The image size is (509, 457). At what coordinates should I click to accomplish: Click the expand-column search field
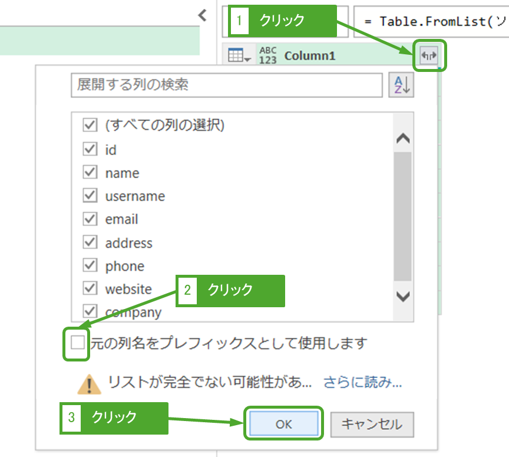coord(227,85)
